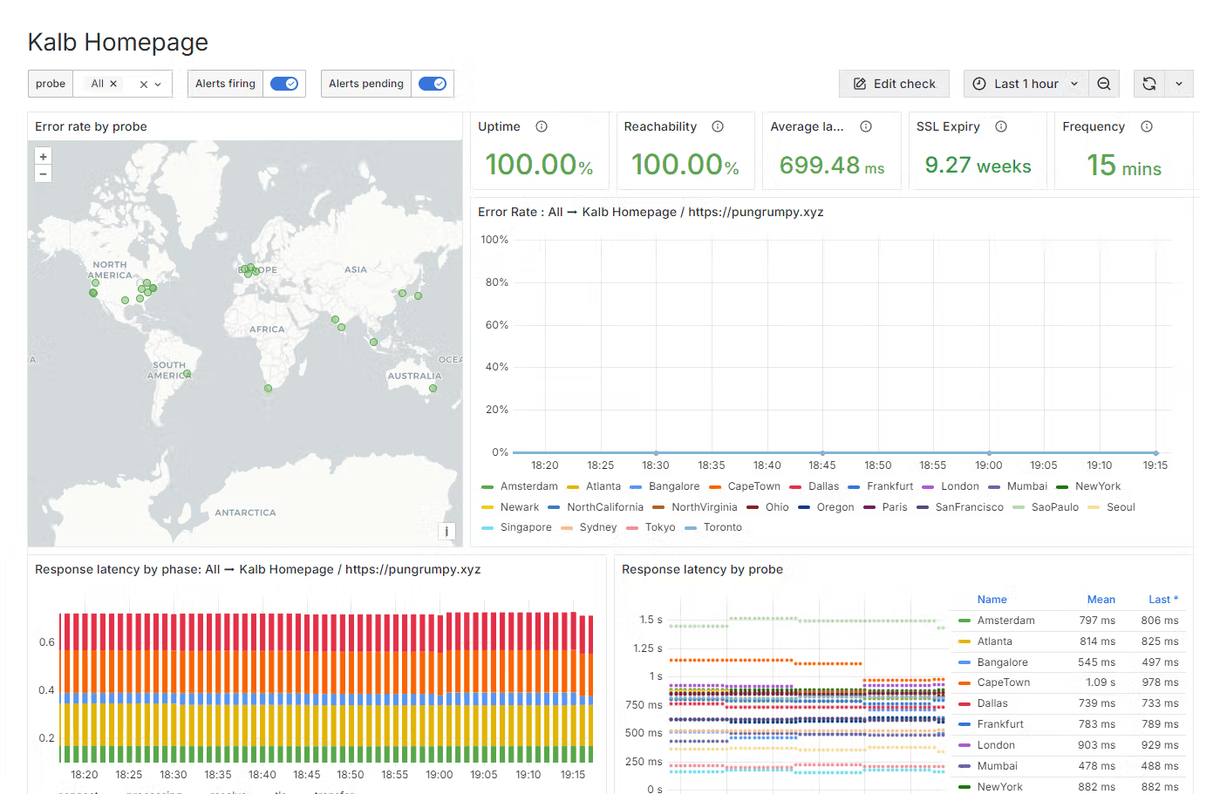The width and height of the screenshot is (1220, 794).
Task: Remove the All probe filter tag
Action: click(113, 84)
